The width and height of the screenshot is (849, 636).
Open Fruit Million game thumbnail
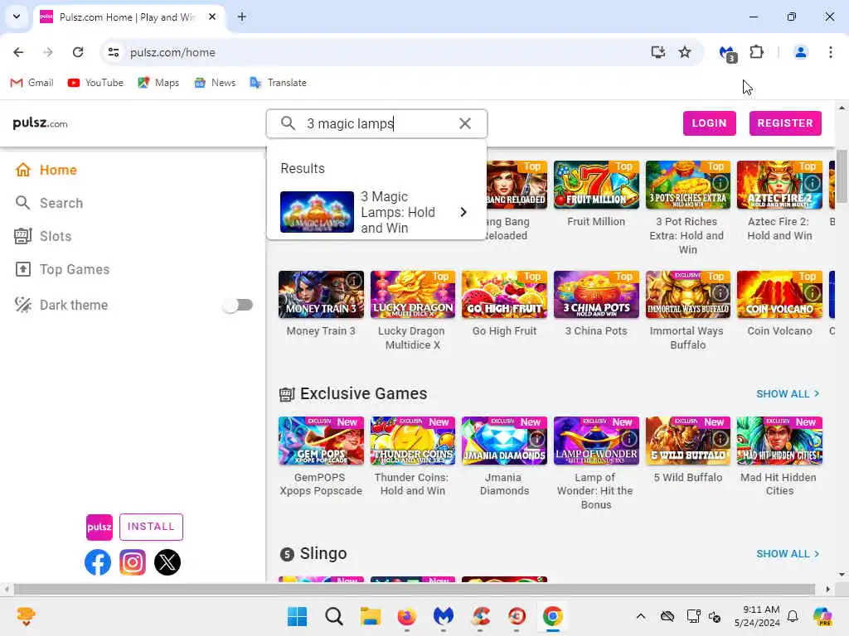596,185
